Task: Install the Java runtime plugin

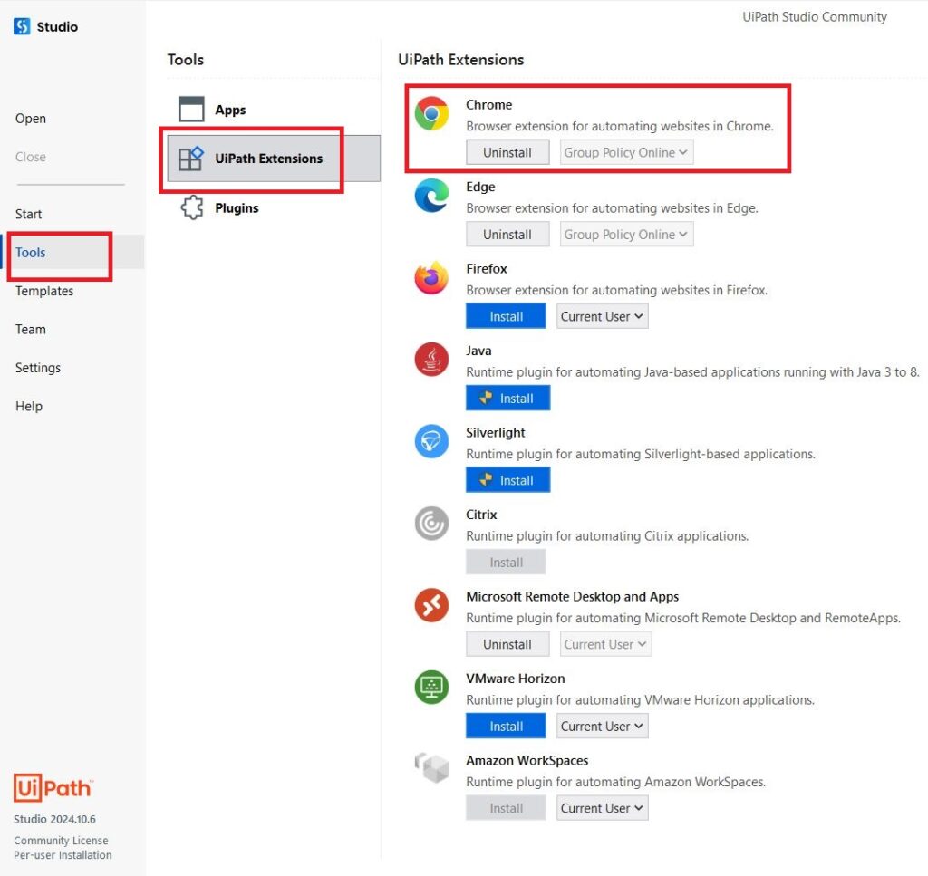Action: pyautogui.click(x=507, y=399)
